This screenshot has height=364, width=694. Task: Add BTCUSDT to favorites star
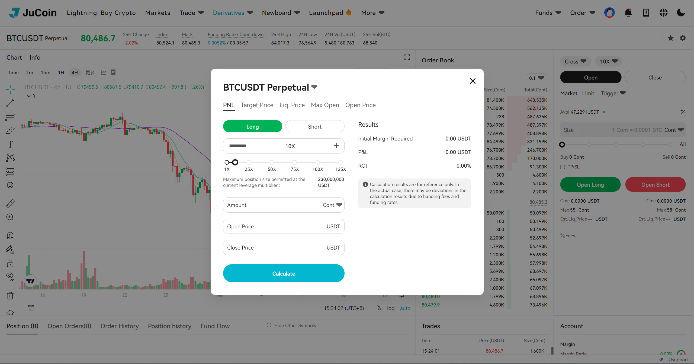click(671, 38)
